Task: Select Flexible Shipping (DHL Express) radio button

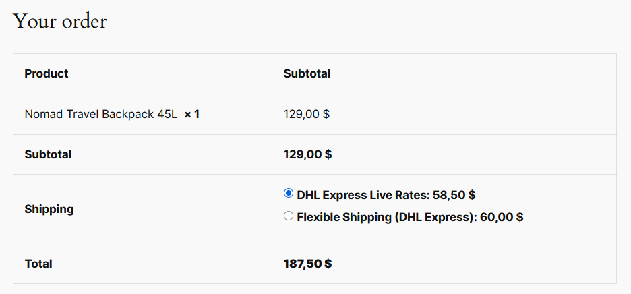Action: (288, 216)
